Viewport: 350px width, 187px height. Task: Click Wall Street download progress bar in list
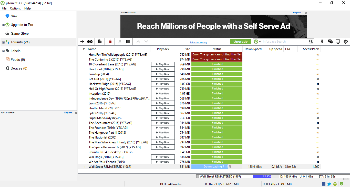[217, 167]
